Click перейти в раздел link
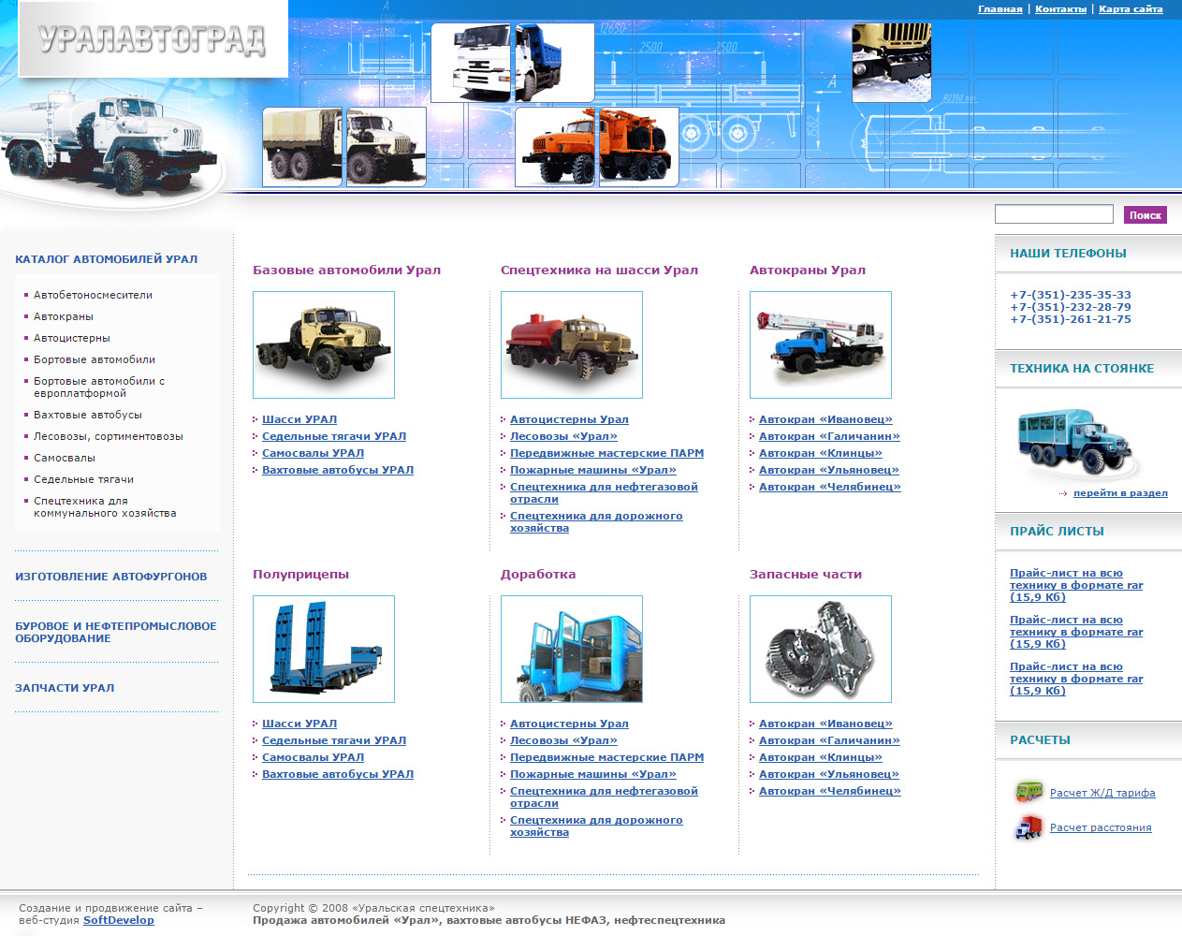1182x936 pixels. (1120, 493)
